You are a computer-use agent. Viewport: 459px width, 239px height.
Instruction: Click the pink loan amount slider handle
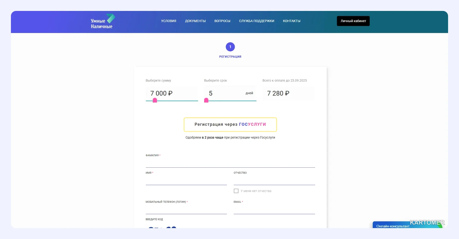[155, 100]
